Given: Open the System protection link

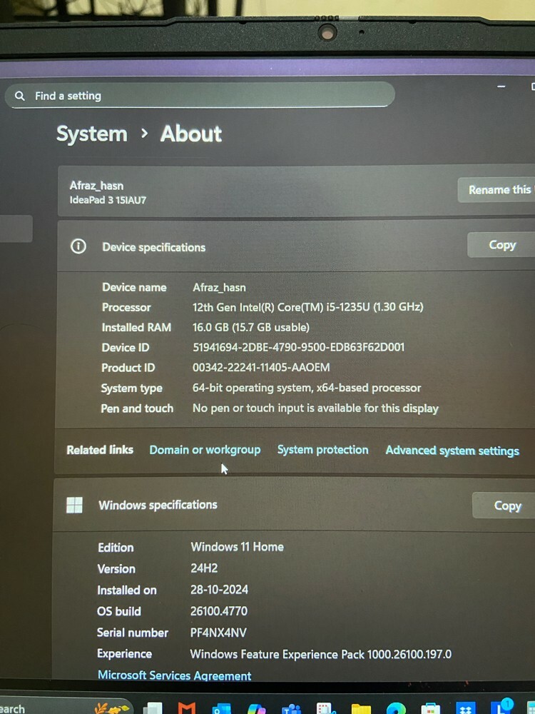Looking at the screenshot, I should pos(323,450).
